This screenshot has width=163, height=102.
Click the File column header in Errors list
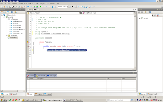(114, 79)
